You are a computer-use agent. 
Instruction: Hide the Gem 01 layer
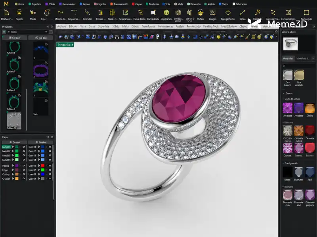50,147
